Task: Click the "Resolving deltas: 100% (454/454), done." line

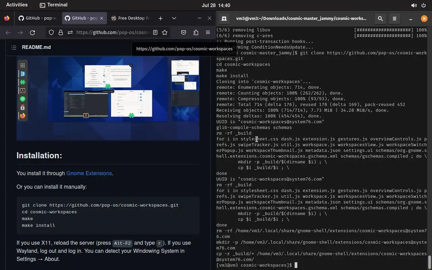Action: point(269,116)
